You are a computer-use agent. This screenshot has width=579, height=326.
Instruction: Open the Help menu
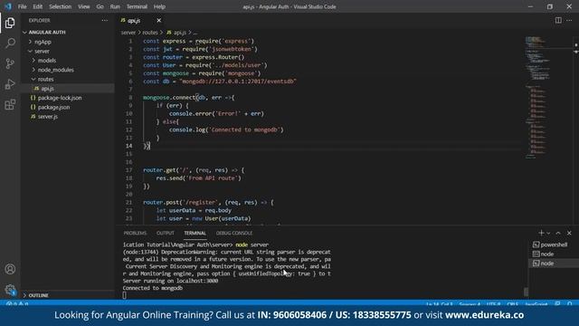[159, 6]
